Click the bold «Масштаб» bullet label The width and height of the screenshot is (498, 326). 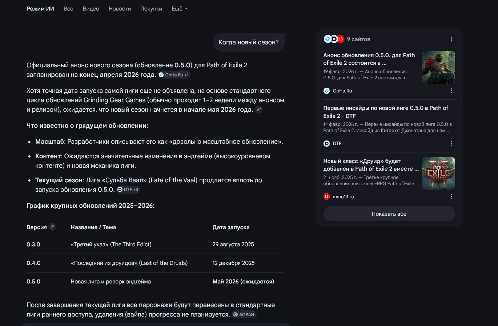[50, 142]
